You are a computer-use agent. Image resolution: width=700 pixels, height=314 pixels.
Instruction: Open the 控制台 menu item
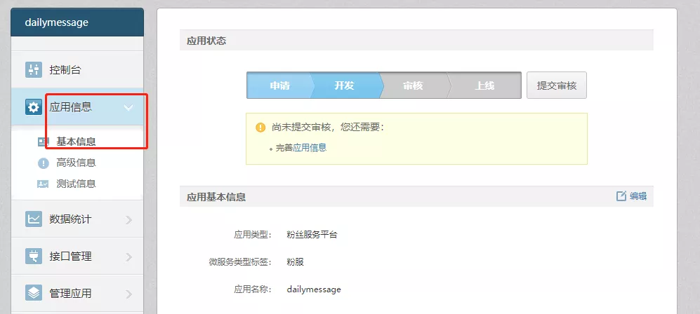(x=77, y=70)
